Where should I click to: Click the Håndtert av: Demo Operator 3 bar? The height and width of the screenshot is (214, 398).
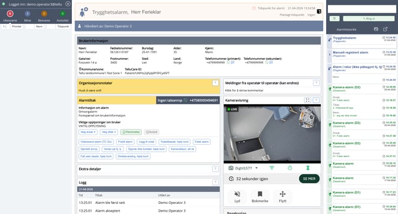click(x=199, y=26)
